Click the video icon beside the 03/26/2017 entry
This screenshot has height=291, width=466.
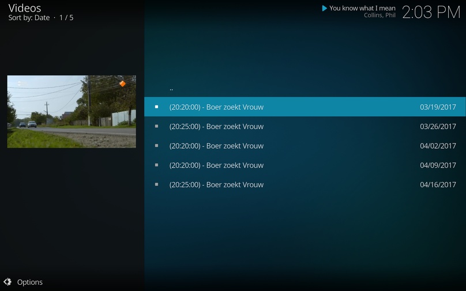click(x=157, y=126)
